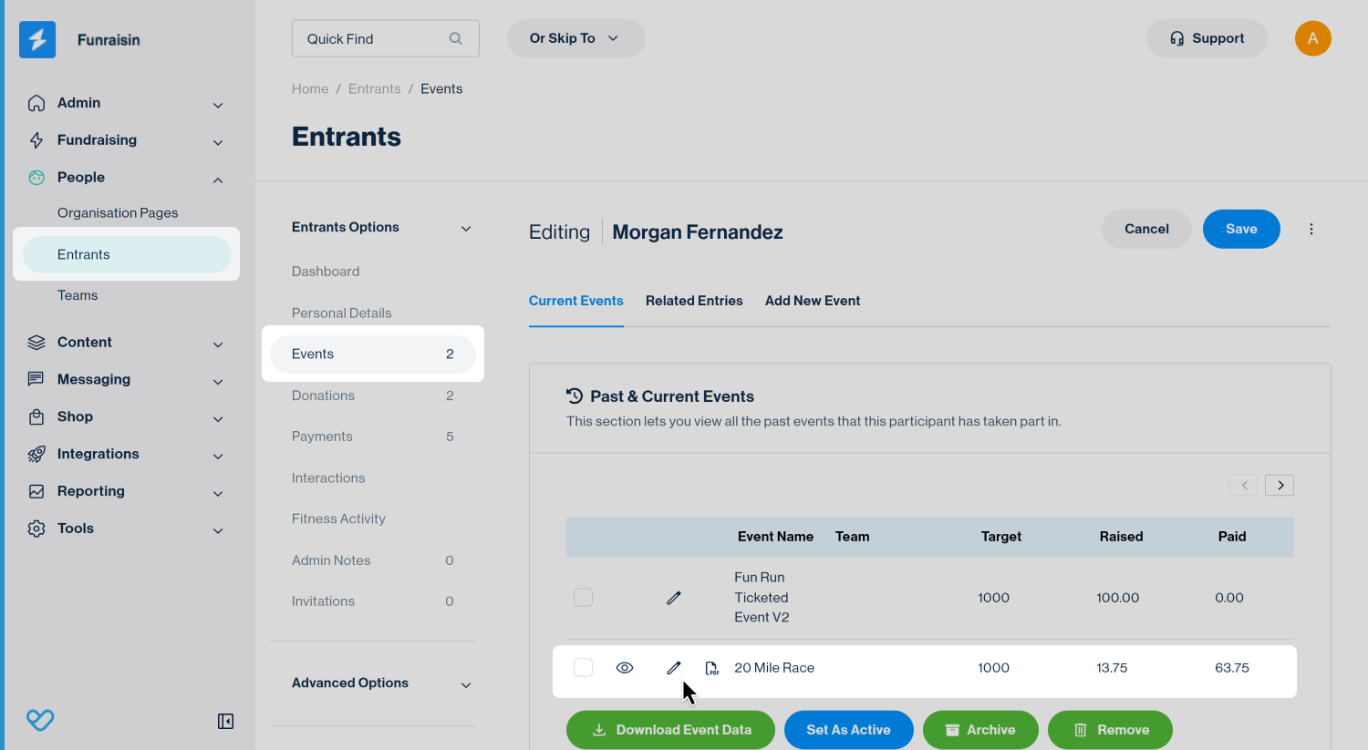Collapse the sidebar using the panel icon
Image resolution: width=1368 pixels, height=750 pixels.
[225, 722]
